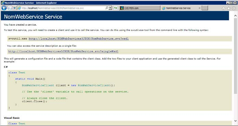
Task: Click the page icon in address bar
Action: [x=19, y=8]
